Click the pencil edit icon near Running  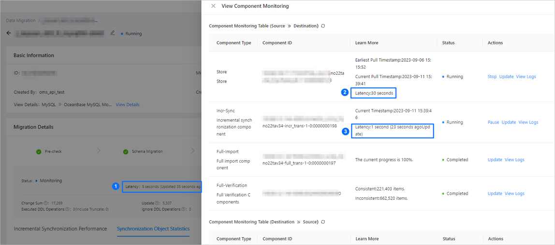point(113,33)
